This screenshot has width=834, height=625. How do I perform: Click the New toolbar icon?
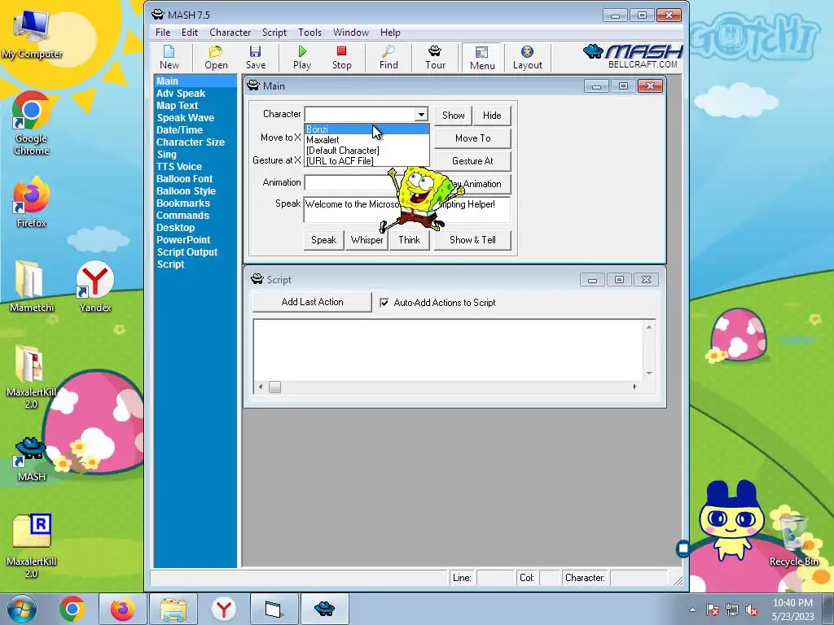point(169,58)
